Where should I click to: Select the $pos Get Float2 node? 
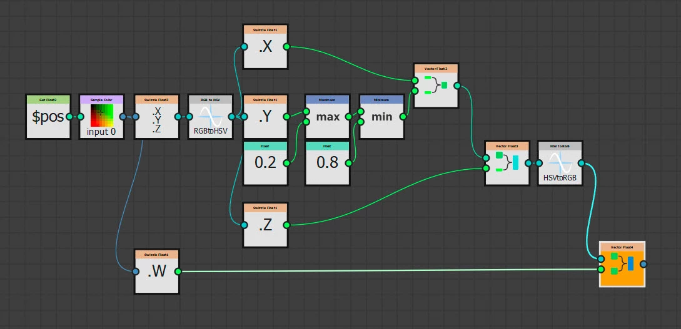(x=48, y=117)
